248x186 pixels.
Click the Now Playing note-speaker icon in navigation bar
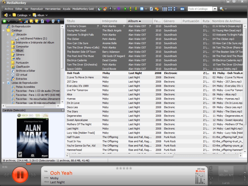26,21
